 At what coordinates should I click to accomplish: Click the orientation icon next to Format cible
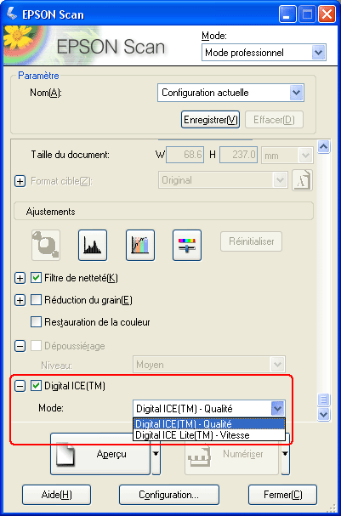pos(302,180)
